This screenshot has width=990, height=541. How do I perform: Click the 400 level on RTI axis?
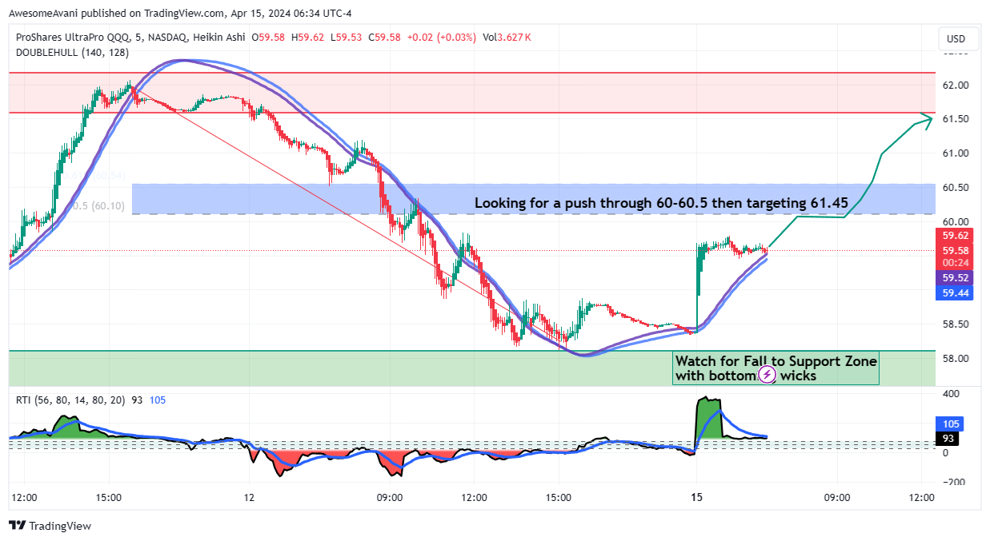coord(951,395)
